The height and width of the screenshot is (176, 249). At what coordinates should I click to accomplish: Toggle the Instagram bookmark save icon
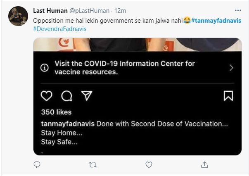click(x=228, y=96)
